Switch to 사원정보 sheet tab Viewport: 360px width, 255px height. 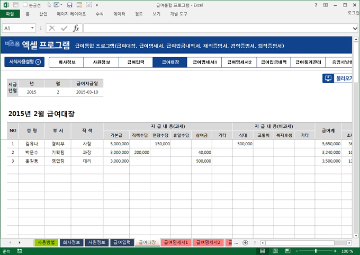click(96, 243)
